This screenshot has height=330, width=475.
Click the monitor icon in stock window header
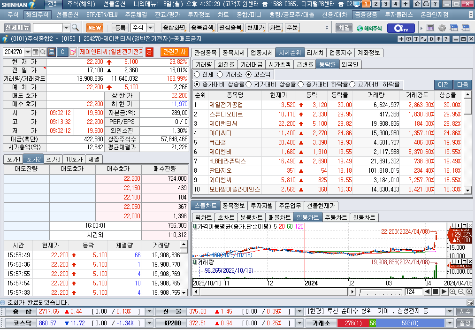coord(408,39)
